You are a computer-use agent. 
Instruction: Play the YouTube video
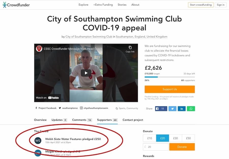point(86,73)
